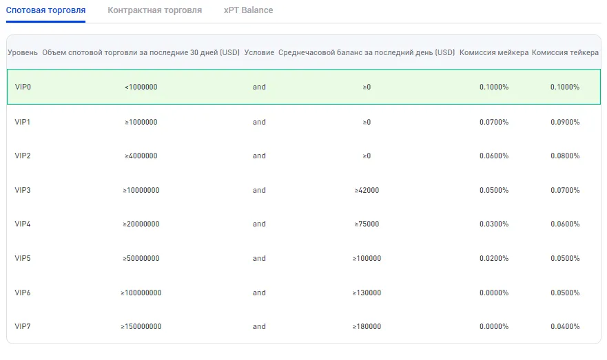
Task: Open the Контрактная торговля tab
Action: 155,10
